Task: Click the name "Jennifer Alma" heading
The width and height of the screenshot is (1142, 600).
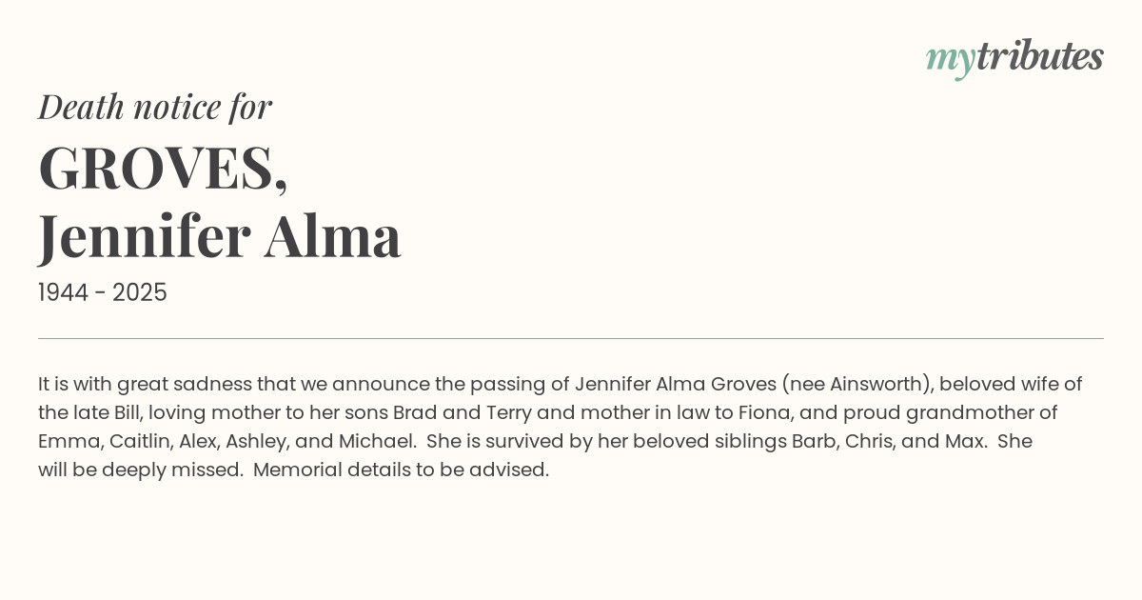Action: pos(219,236)
